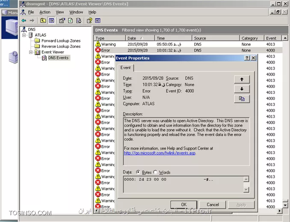290x222 pixels.
Task: Open the Action menu
Action: click(45, 12)
